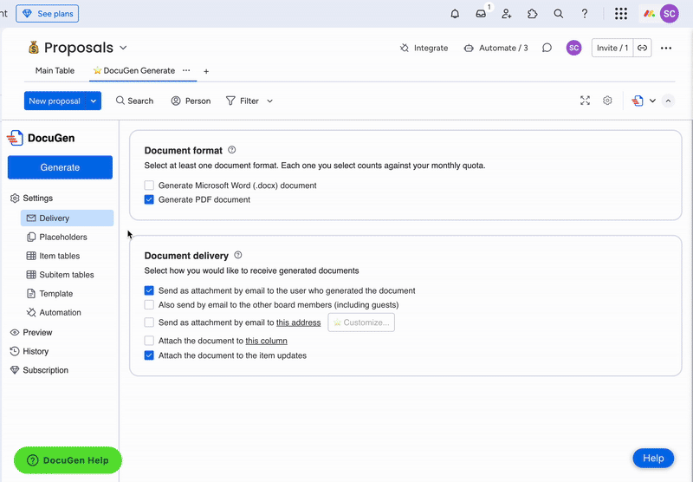Click the Customize button
This screenshot has width=693, height=482.
(361, 322)
